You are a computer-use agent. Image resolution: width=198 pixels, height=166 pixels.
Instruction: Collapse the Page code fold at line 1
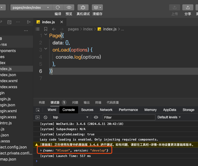pos(46,35)
